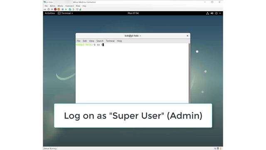Click the pi-hole VM window title icon

[x=45, y=2]
